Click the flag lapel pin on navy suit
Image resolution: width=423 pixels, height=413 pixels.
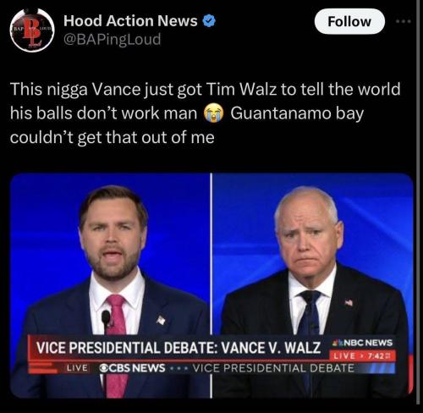click(161, 320)
